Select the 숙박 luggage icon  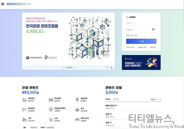tap(24, 120)
